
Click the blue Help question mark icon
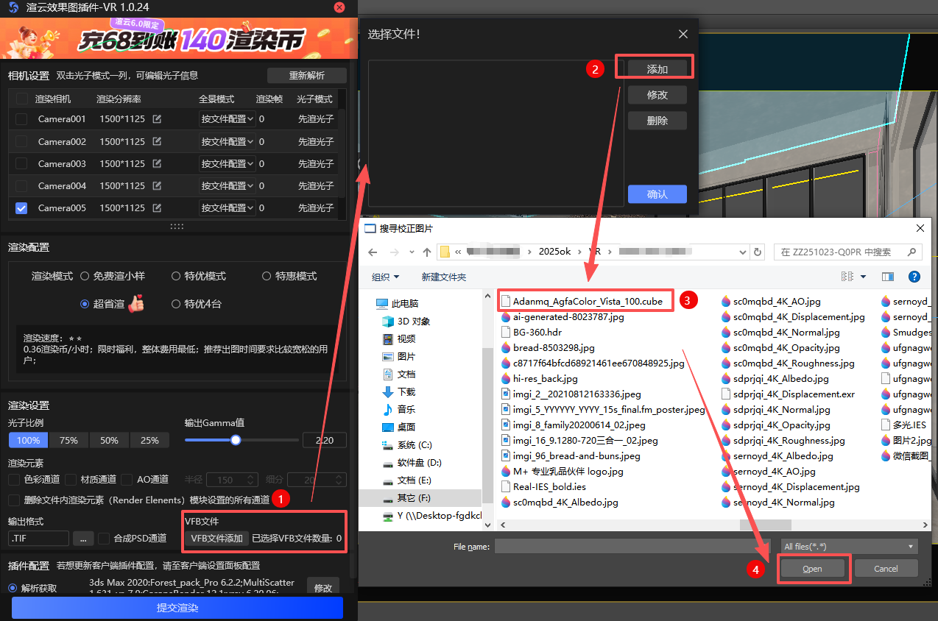(914, 277)
